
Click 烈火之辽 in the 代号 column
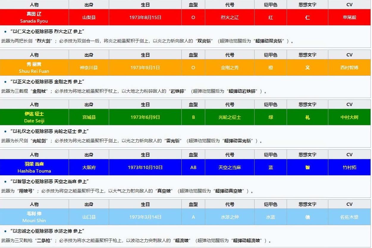click(x=230, y=17)
